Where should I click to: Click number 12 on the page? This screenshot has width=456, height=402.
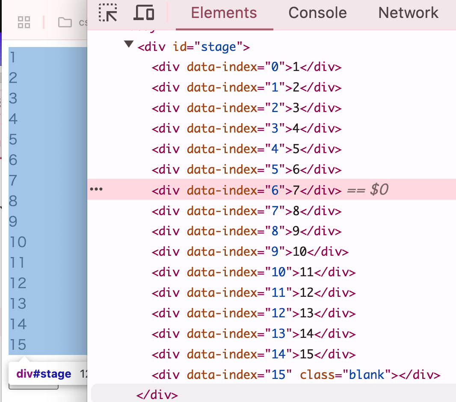[18, 283]
